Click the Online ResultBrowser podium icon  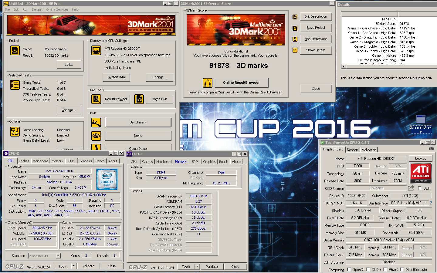[x=208, y=83]
